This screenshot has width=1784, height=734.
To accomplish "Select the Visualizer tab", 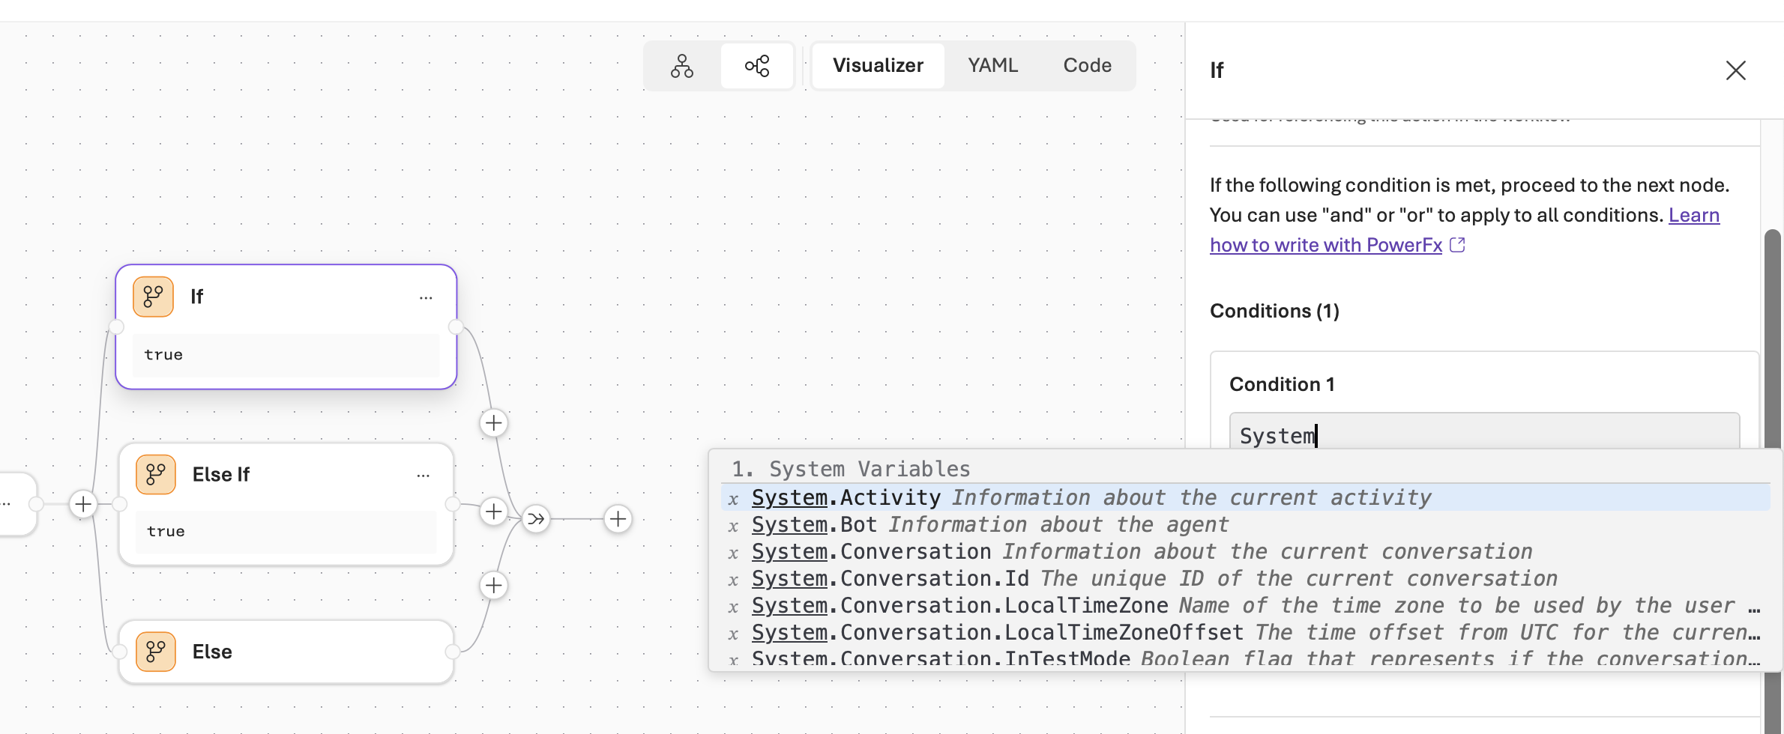I will (x=878, y=66).
